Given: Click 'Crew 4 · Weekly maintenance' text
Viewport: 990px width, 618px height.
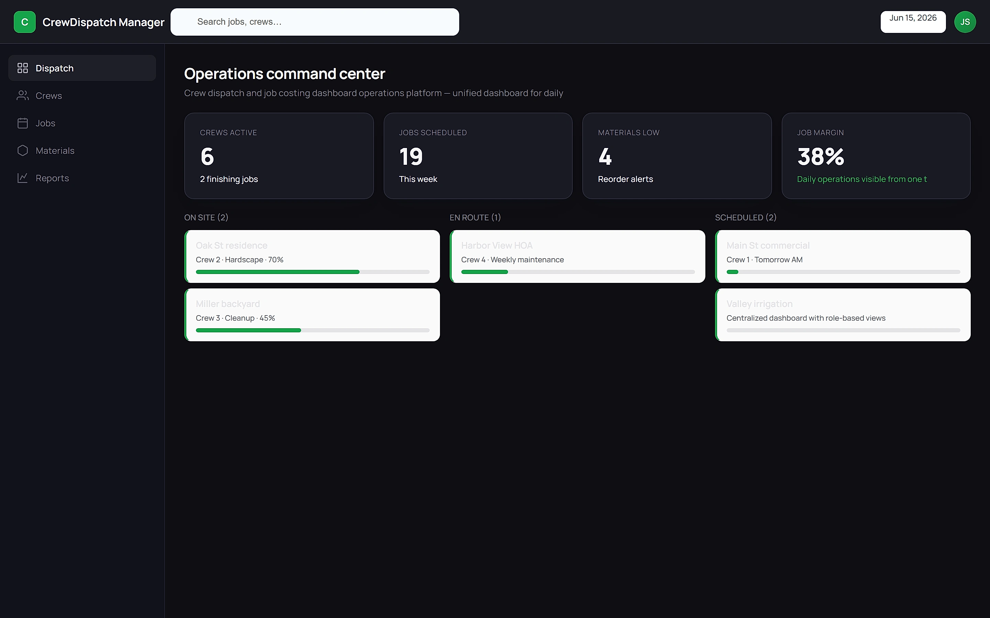Looking at the screenshot, I should click(x=512, y=260).
